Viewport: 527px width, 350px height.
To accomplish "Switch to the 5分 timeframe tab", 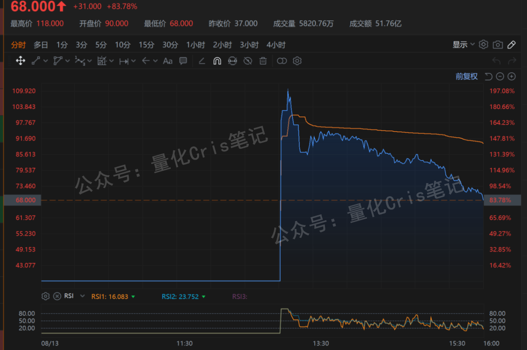I will coord(101,44).
